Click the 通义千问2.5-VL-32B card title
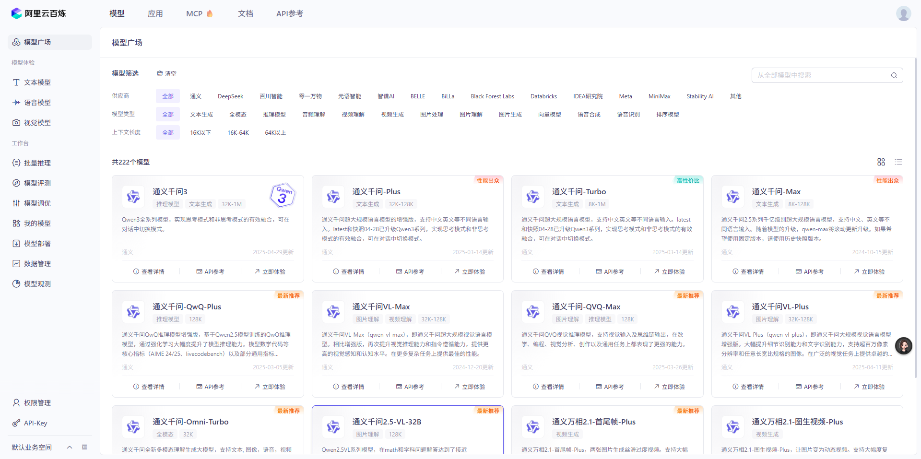 [387, 422]
